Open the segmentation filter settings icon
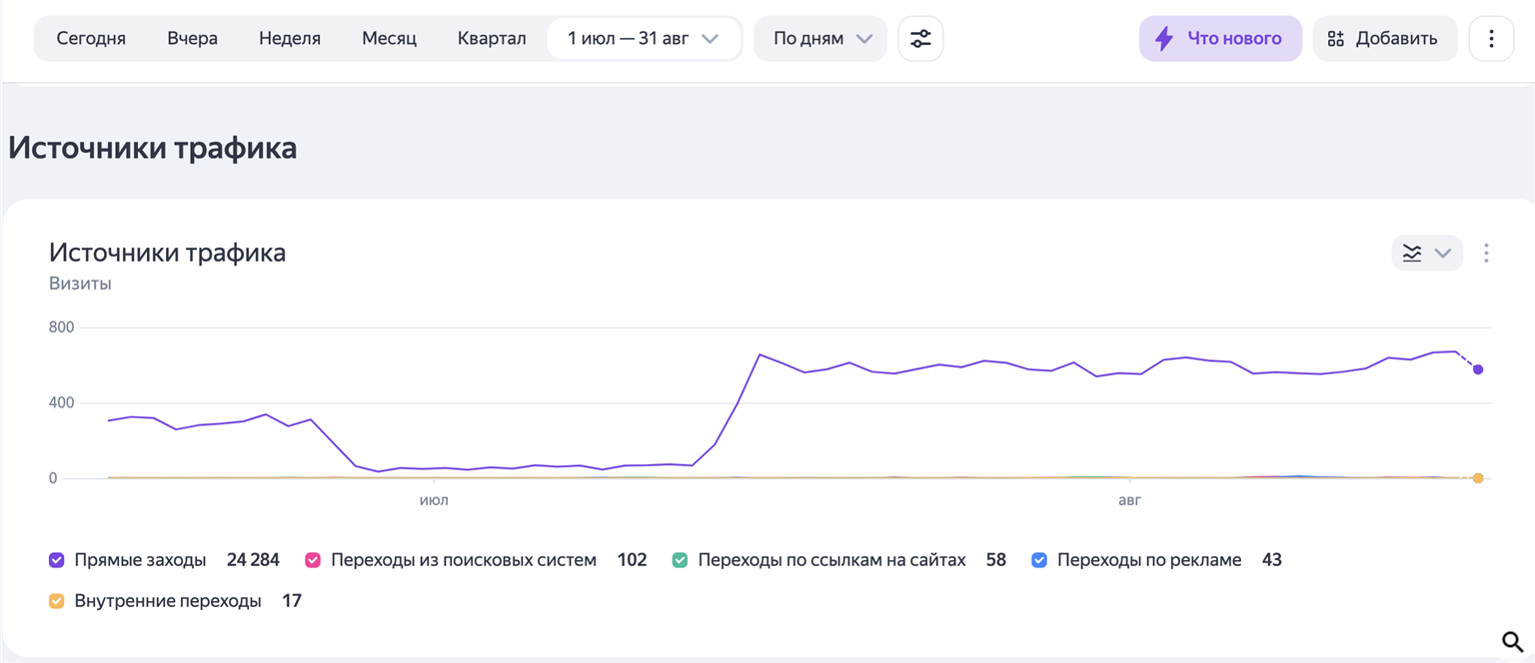The width and height of the screenshot is (1535, 663). [920, 39]
